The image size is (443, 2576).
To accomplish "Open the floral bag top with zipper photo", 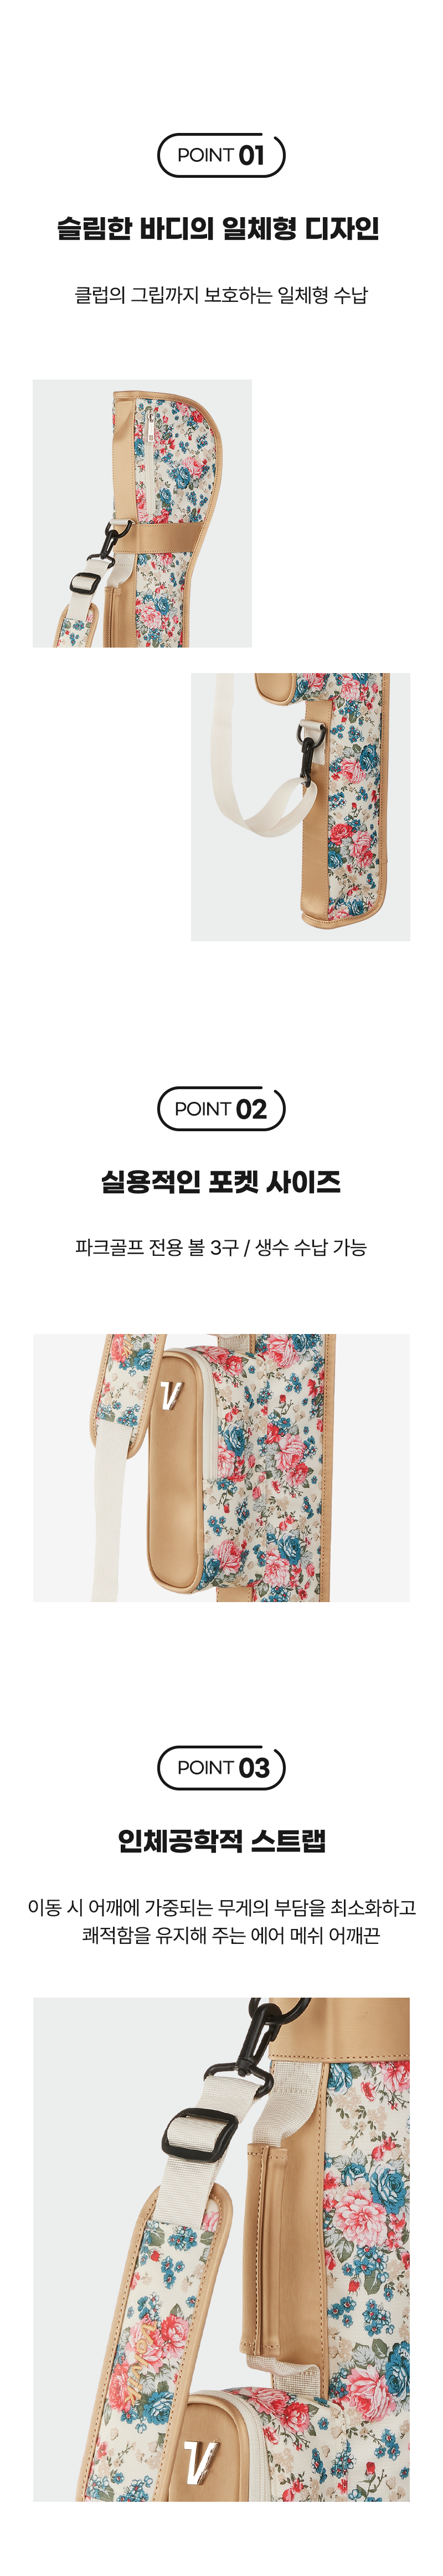I will click(142, 513).
